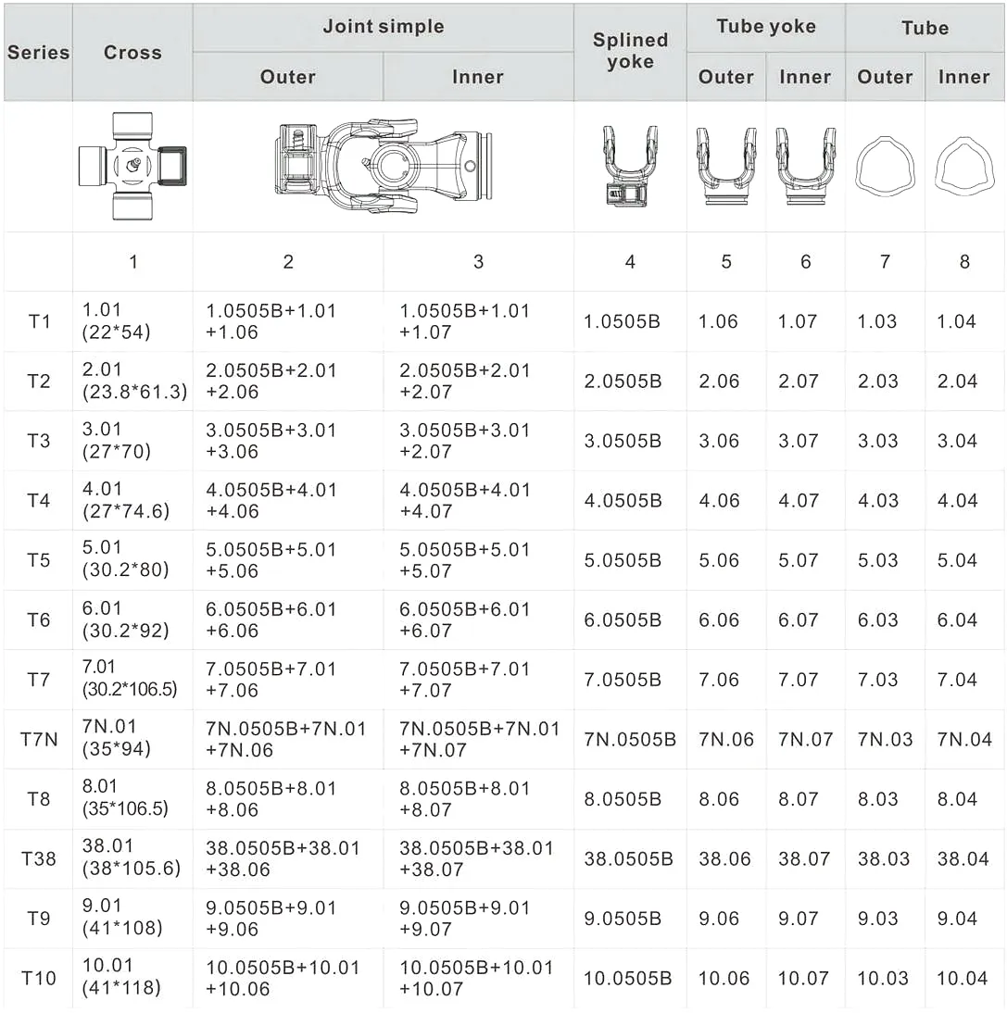Click 'Outer' under Joint simple

287,77
